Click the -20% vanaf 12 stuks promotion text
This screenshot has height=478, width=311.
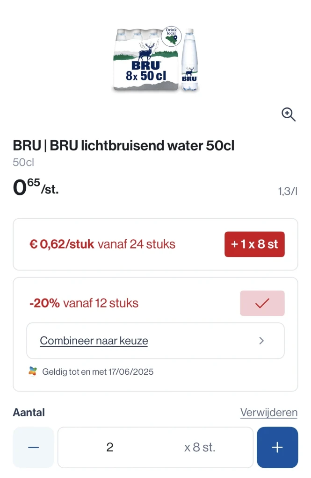84,303
